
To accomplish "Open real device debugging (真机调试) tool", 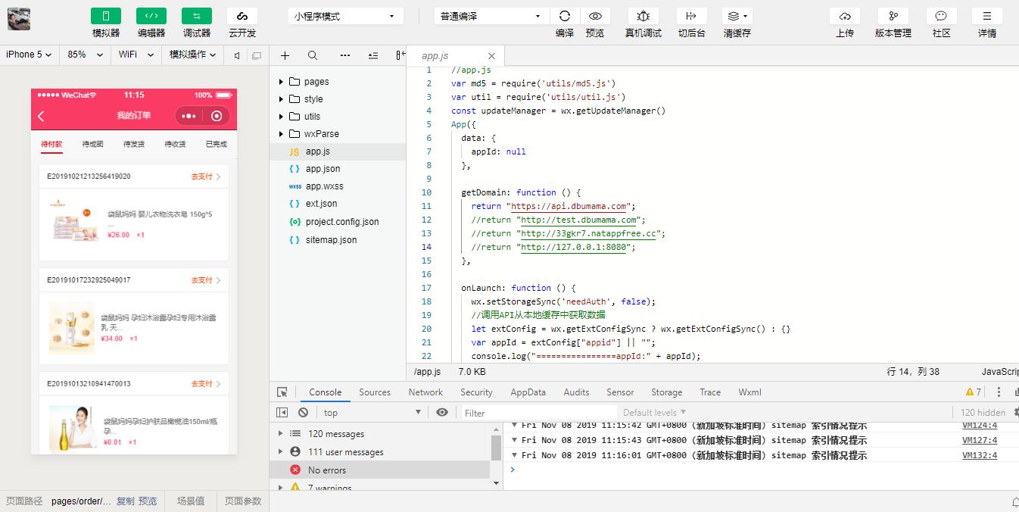I will pyautogui.click(x=643, y=16).
